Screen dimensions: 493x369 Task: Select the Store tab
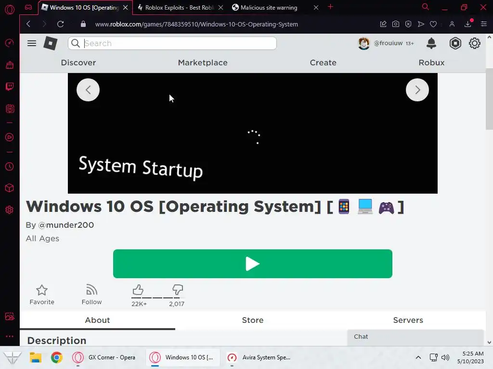(x=253, y=320)
